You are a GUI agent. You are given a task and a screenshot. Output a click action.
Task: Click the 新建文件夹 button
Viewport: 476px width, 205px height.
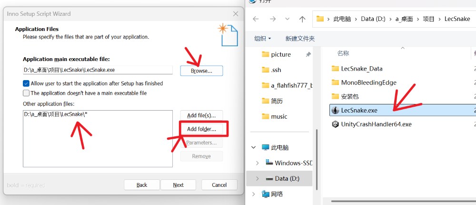coord(300,39)
